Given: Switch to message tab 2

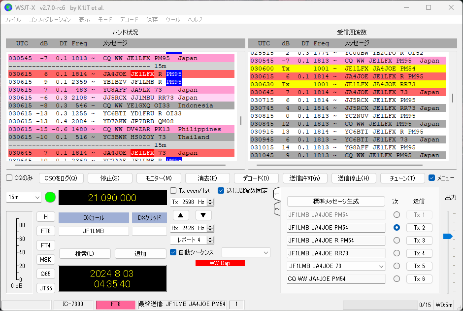Looking at the screenshot, I should [x=277, y=208].
